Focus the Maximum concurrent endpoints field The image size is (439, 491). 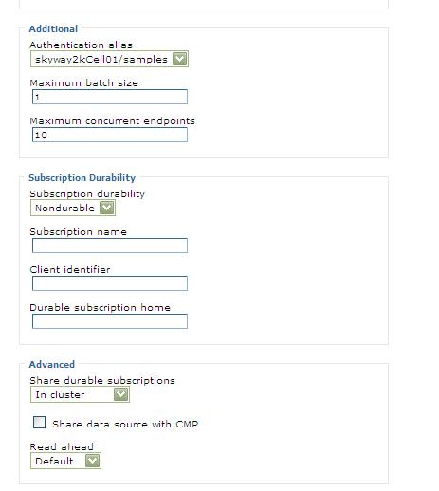click(110, 135)
